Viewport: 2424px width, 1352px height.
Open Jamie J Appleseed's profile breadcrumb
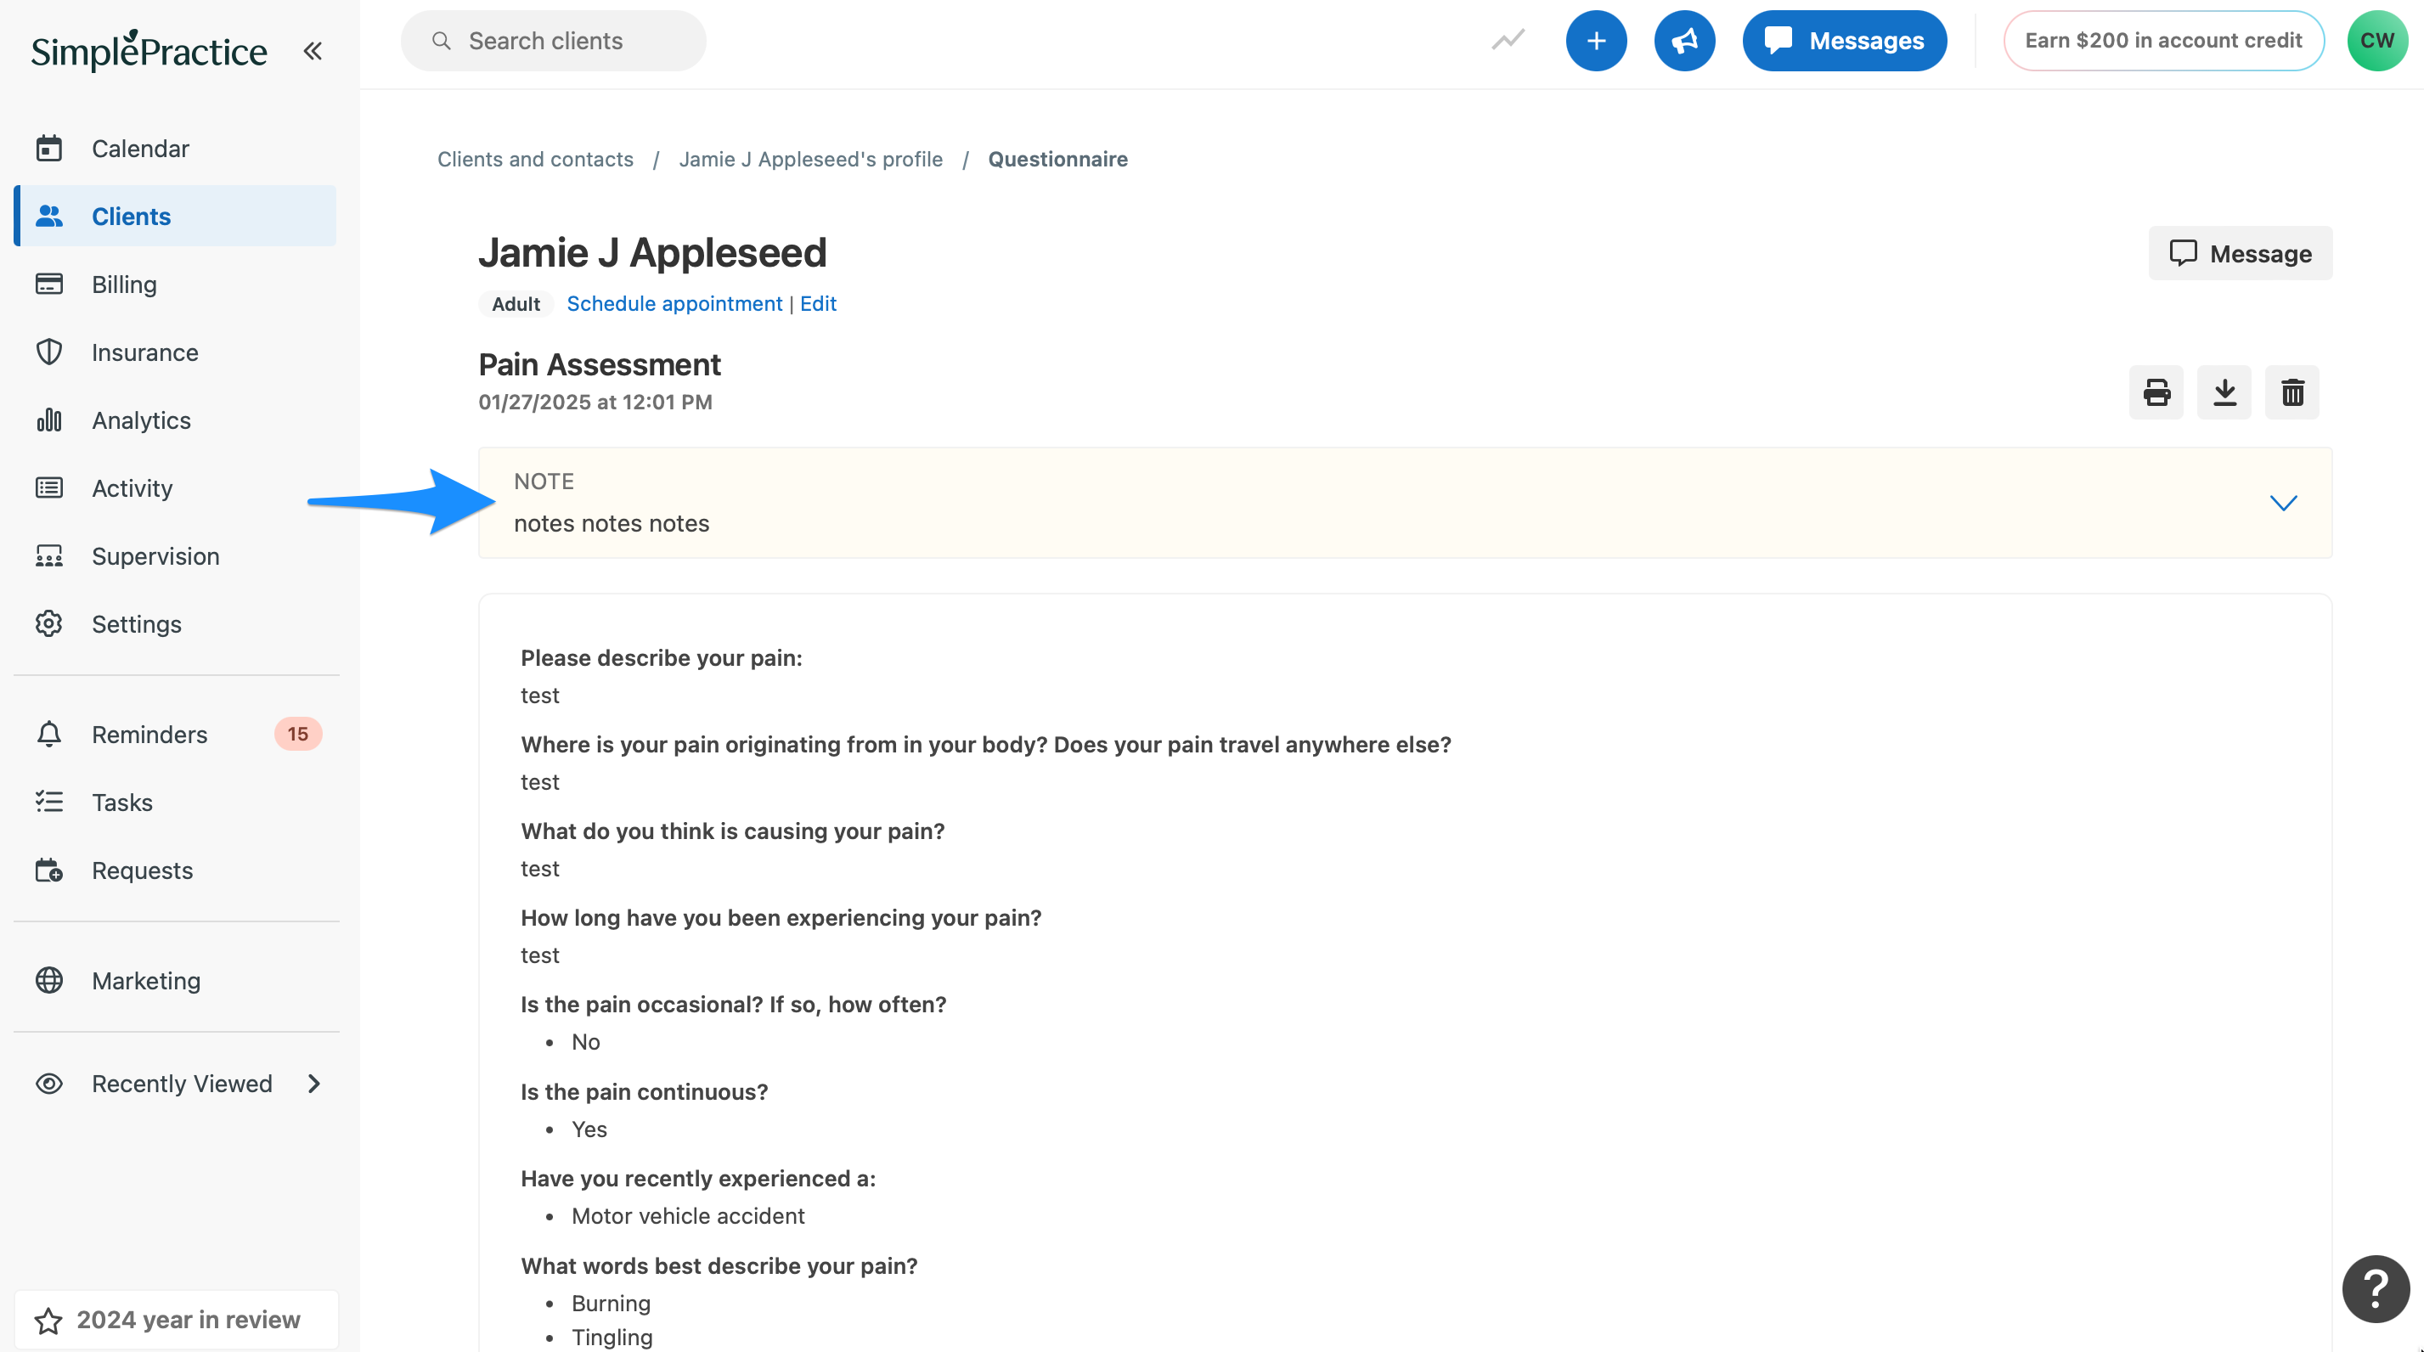pyautogui.click(x=811, y=159)
